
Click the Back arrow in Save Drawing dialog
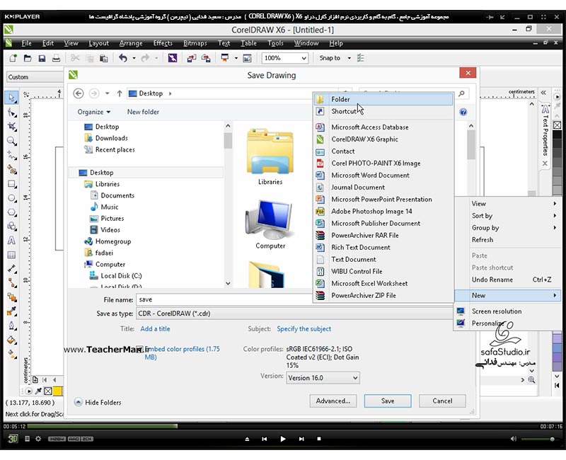[x=79, y=93]
